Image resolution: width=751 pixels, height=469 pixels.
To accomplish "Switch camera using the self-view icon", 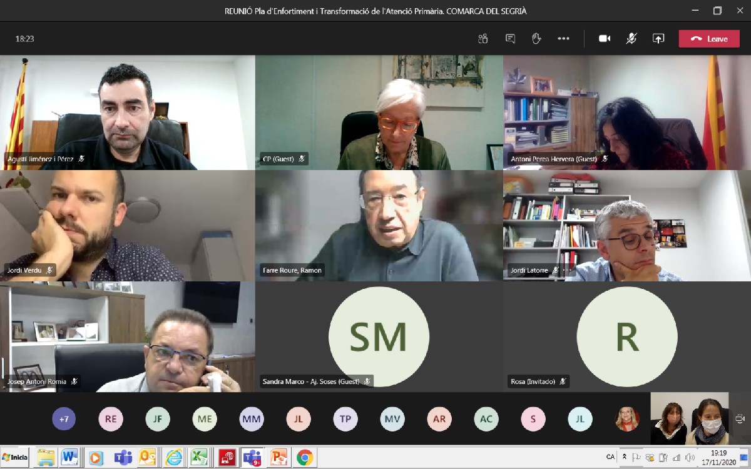I will point(739,419).
